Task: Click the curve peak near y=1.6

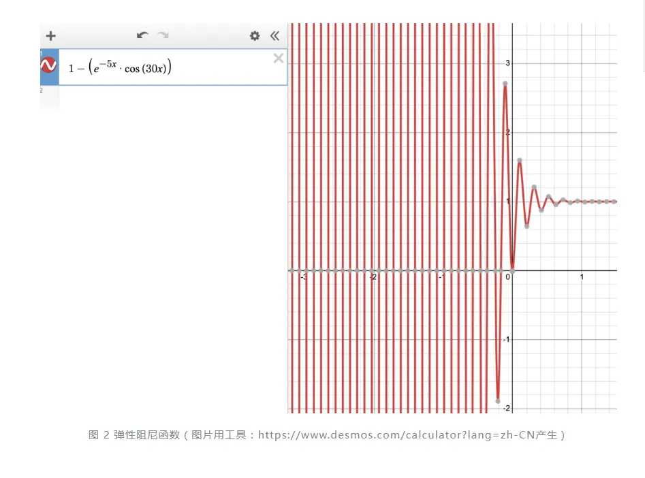Action: [520, 160]
